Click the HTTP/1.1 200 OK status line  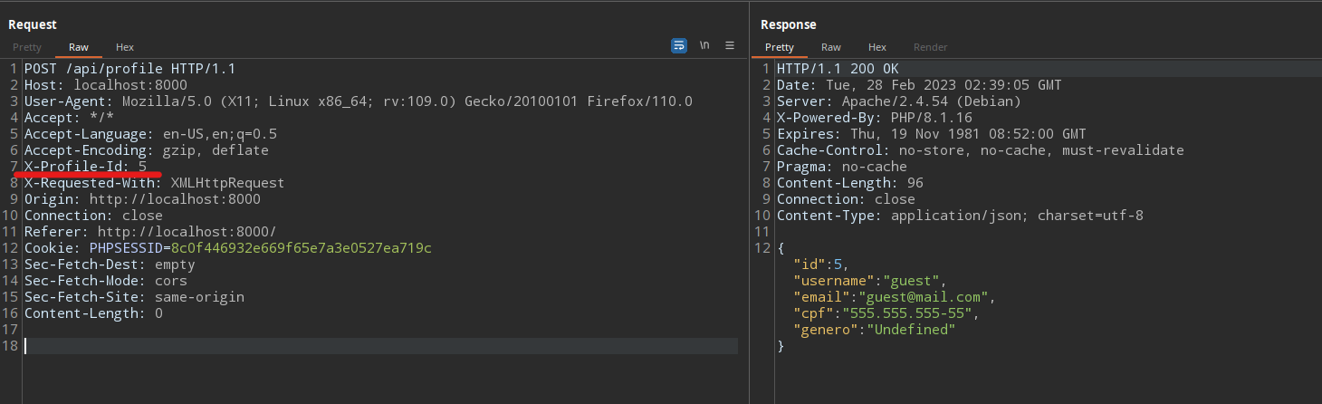click(837, 69)
